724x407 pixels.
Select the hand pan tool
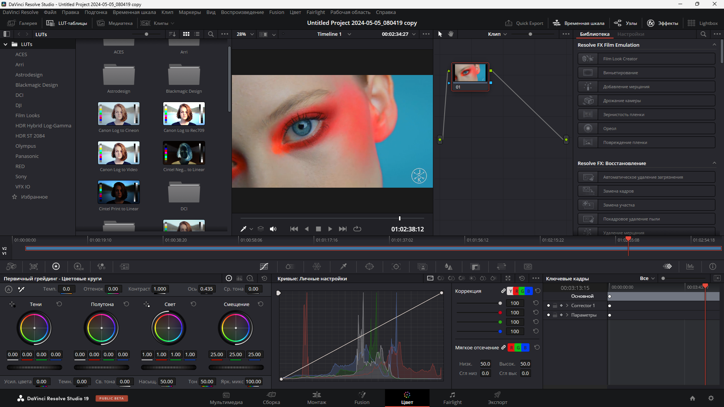[x=451, y=34]
